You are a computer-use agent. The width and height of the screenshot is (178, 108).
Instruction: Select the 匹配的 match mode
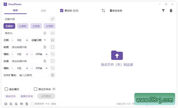[9, 26]
